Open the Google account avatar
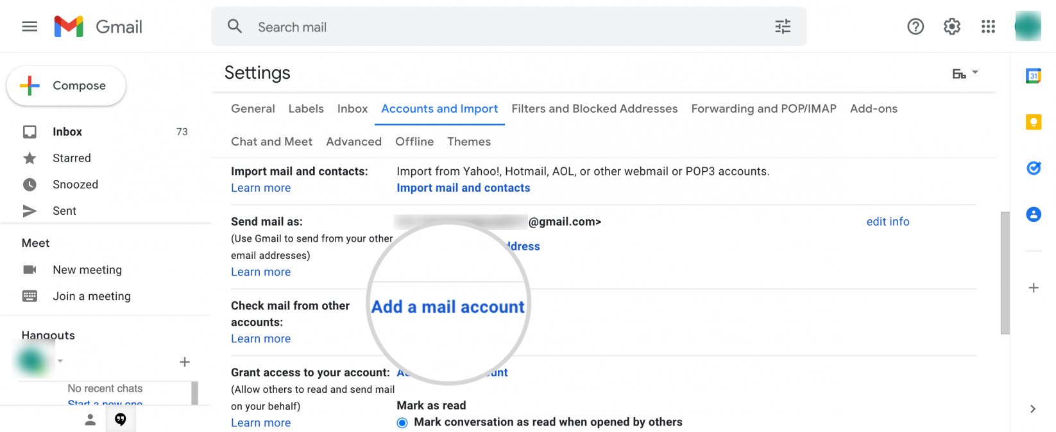This screenshot has height=432, width=1056. [x=1028, y=26]
